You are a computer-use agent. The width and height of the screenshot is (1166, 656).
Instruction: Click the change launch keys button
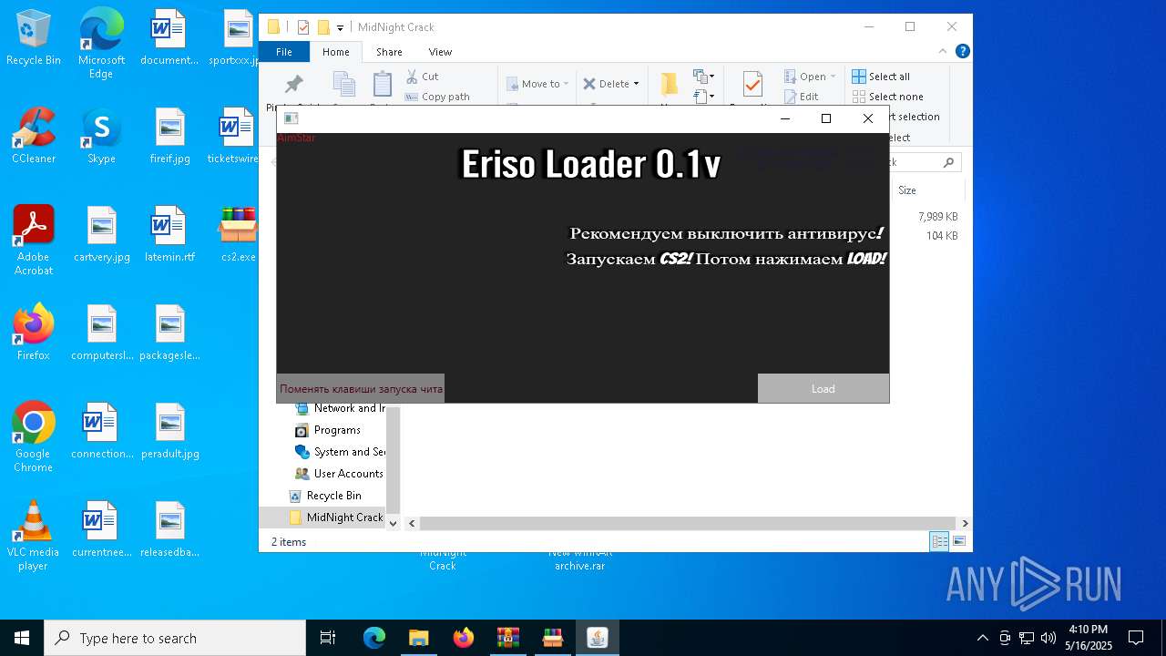[x=361, y=388]
